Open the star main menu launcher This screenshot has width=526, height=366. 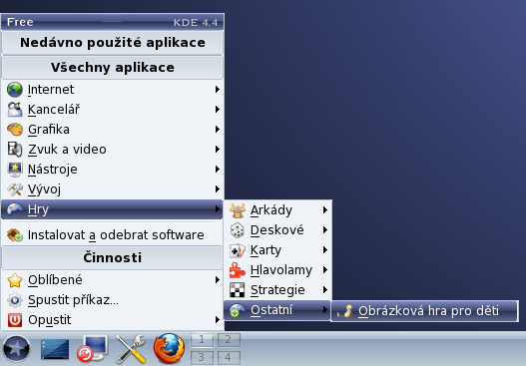tap(16, 349)
